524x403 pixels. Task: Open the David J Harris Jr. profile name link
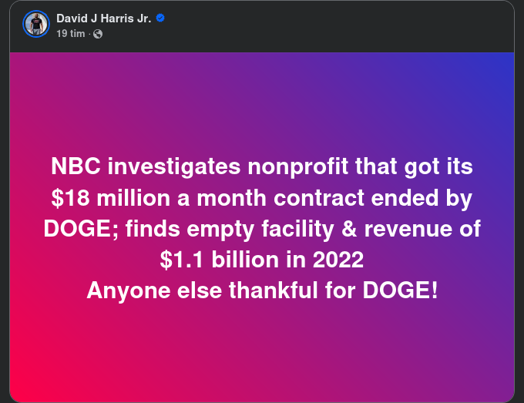[104, 17]
